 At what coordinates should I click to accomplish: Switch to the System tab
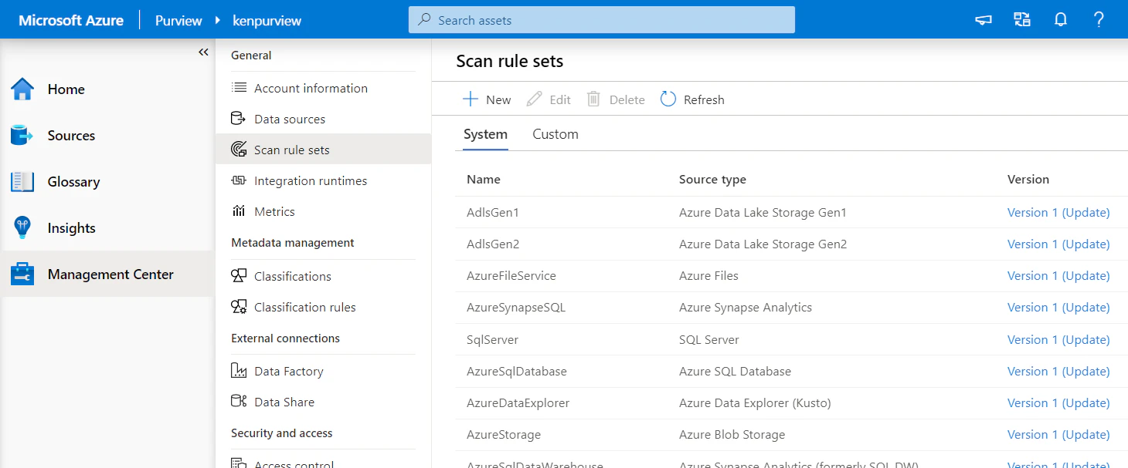point(485,135)
